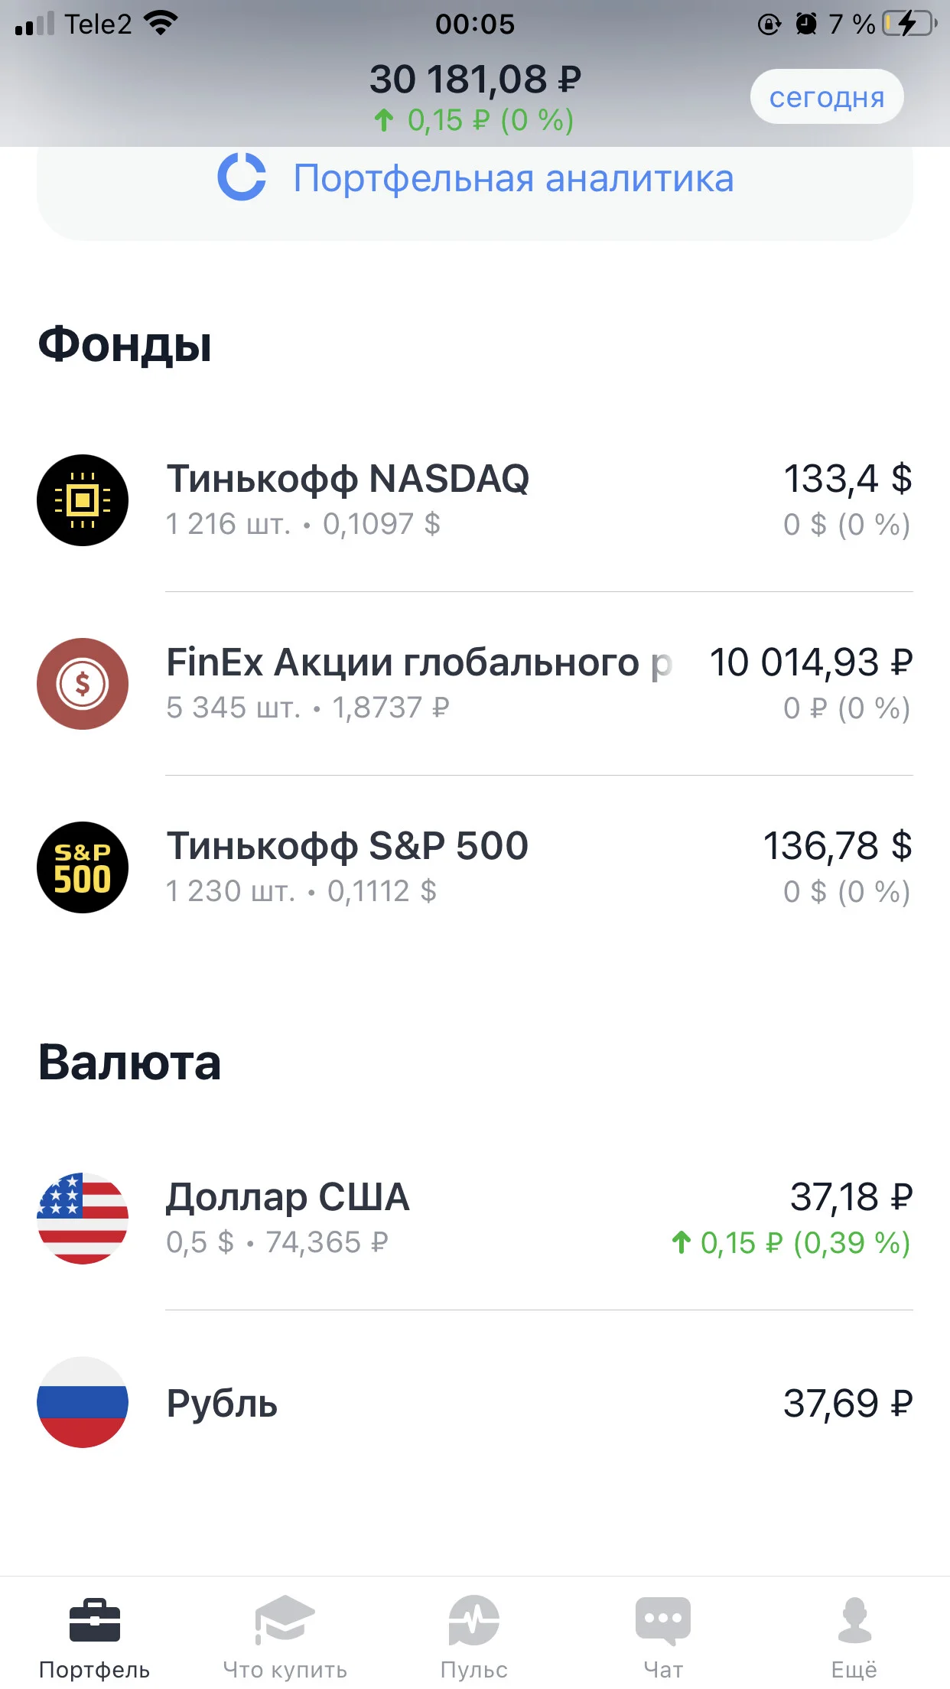Open the Рубль currency balance

tap(475, 1402)
